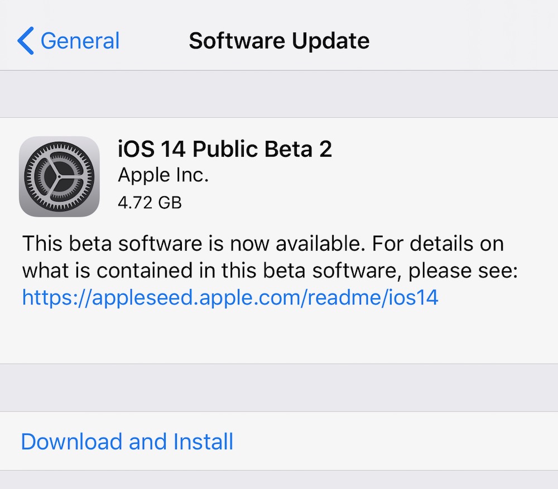Tap the 'This beta software is now available' line
The image size is (558, 489).
point(262,244)
